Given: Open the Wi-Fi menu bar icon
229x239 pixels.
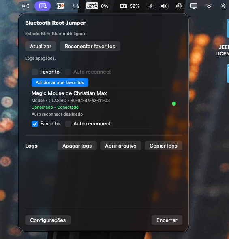Looking at the screenshot, I should pyautogui.click(x=209, y=6).
